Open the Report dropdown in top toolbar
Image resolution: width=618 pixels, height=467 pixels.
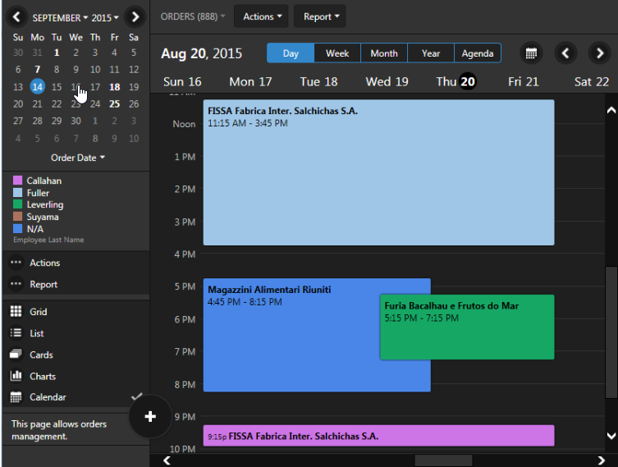point(319,16)
